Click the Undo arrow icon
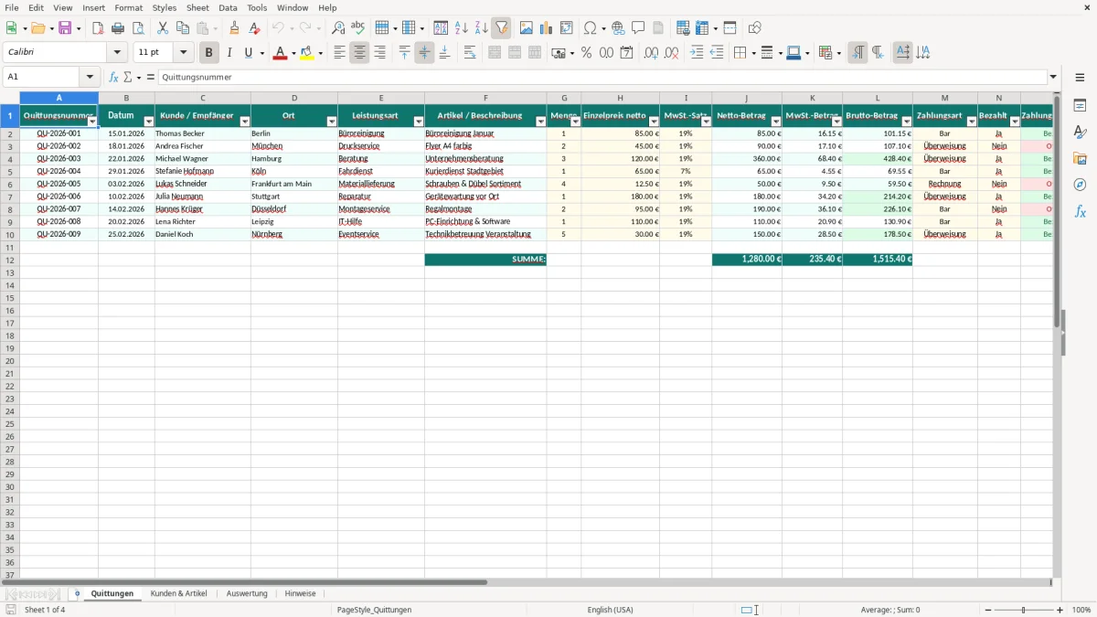Screen dimensions: 1097x617 tap(278, 28)
